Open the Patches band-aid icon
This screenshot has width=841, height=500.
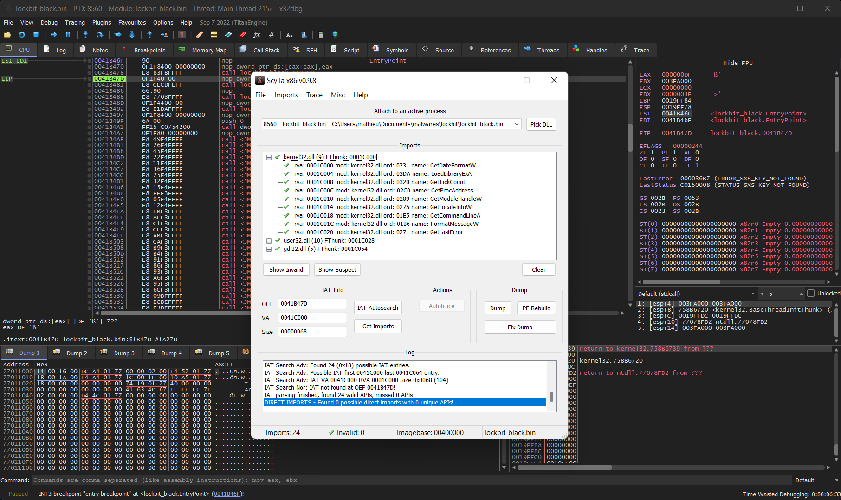(200, 35)
